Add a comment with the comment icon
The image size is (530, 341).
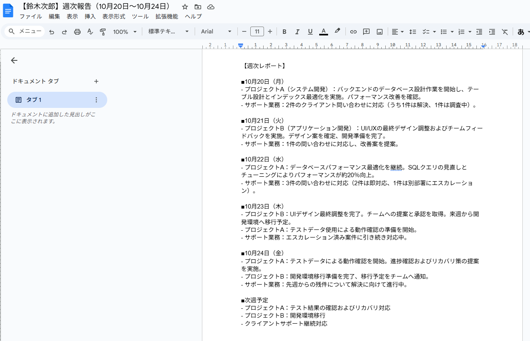tap(366, 32)
